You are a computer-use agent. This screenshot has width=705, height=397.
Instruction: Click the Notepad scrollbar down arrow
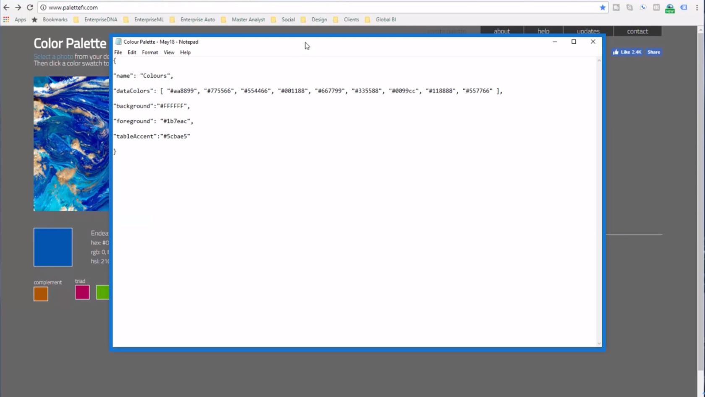click(599, 343)
